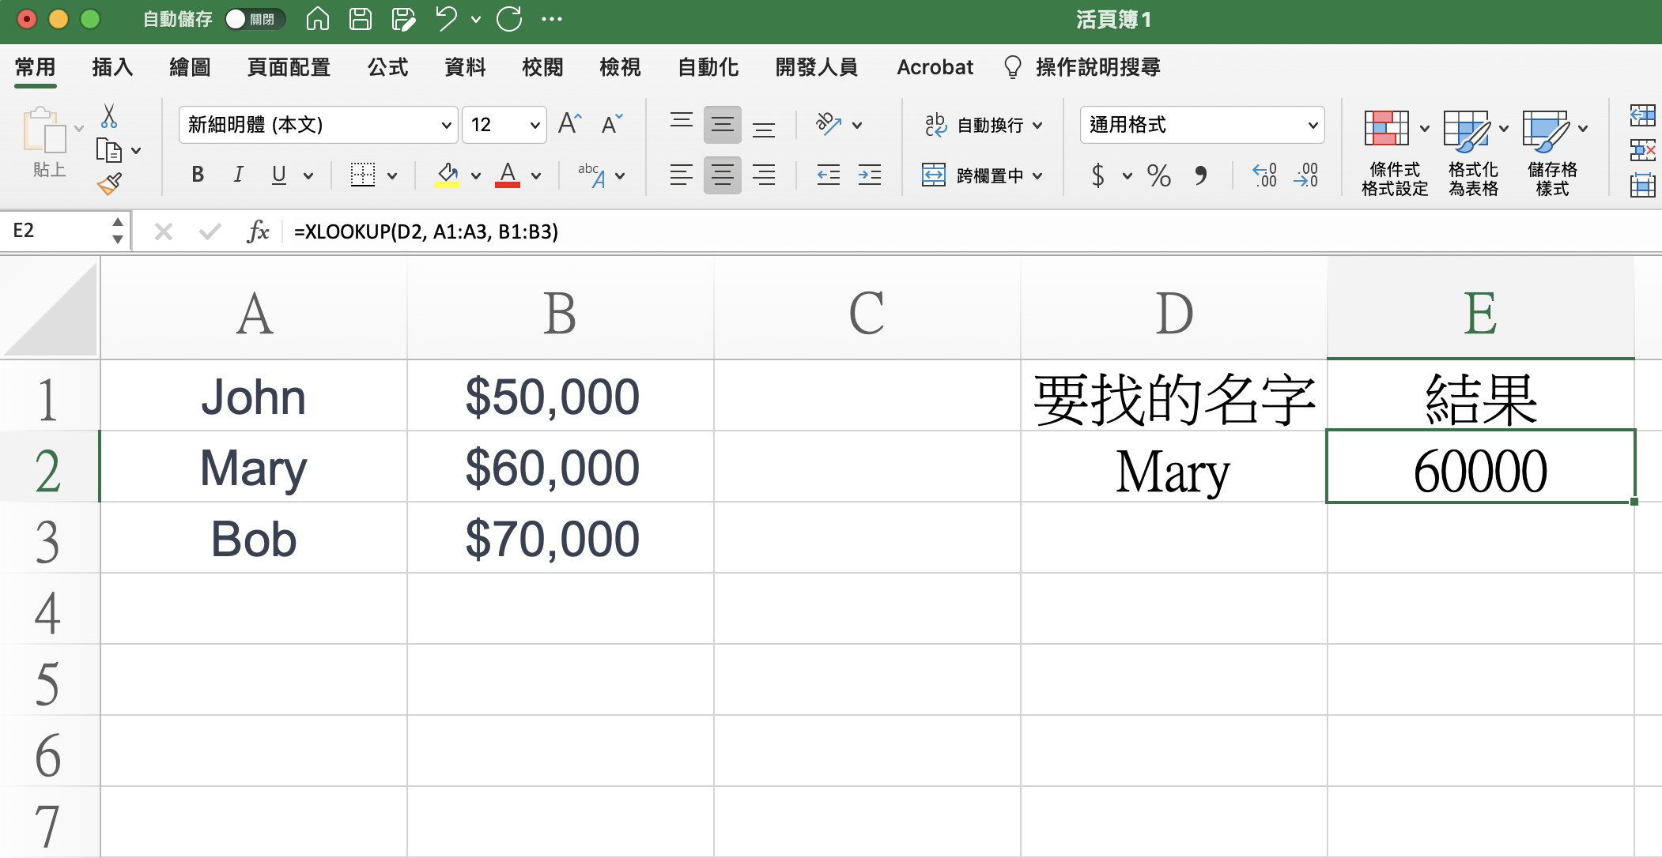This screenshot has height=858, width=1662.
Task: Open the font size dropdown
Action: pyautogui.click(x=534, y=125)
